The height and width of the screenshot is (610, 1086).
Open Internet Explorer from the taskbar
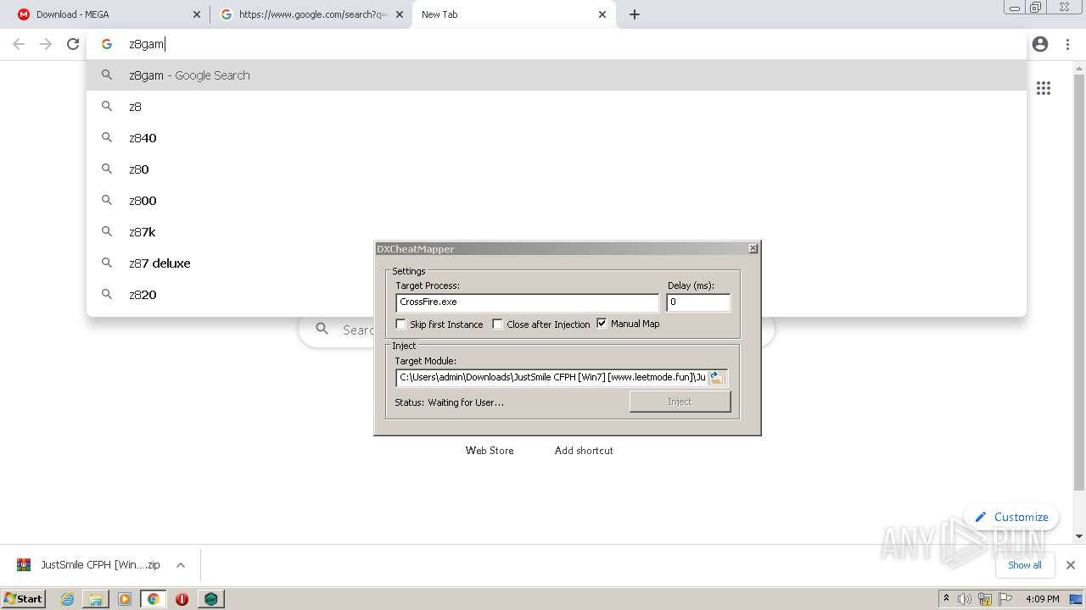coord(68,599)
